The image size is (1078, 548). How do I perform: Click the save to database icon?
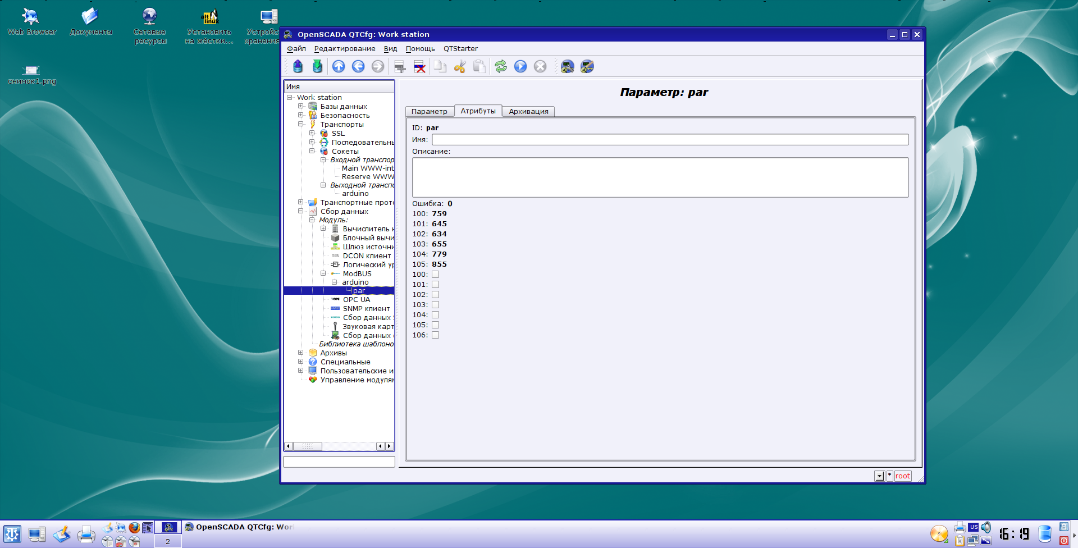pyautogui.click(x=317, y=67)
